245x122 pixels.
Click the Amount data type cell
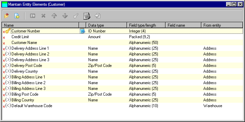[94, 37]
